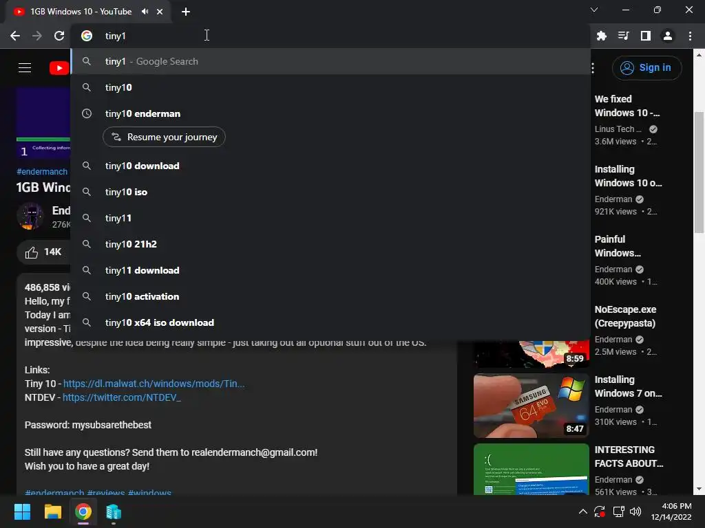The image size is (705, 528).
Task: Open 'INTERESTING FACTS ABOUT...' video title
Action: coord(629,456)
